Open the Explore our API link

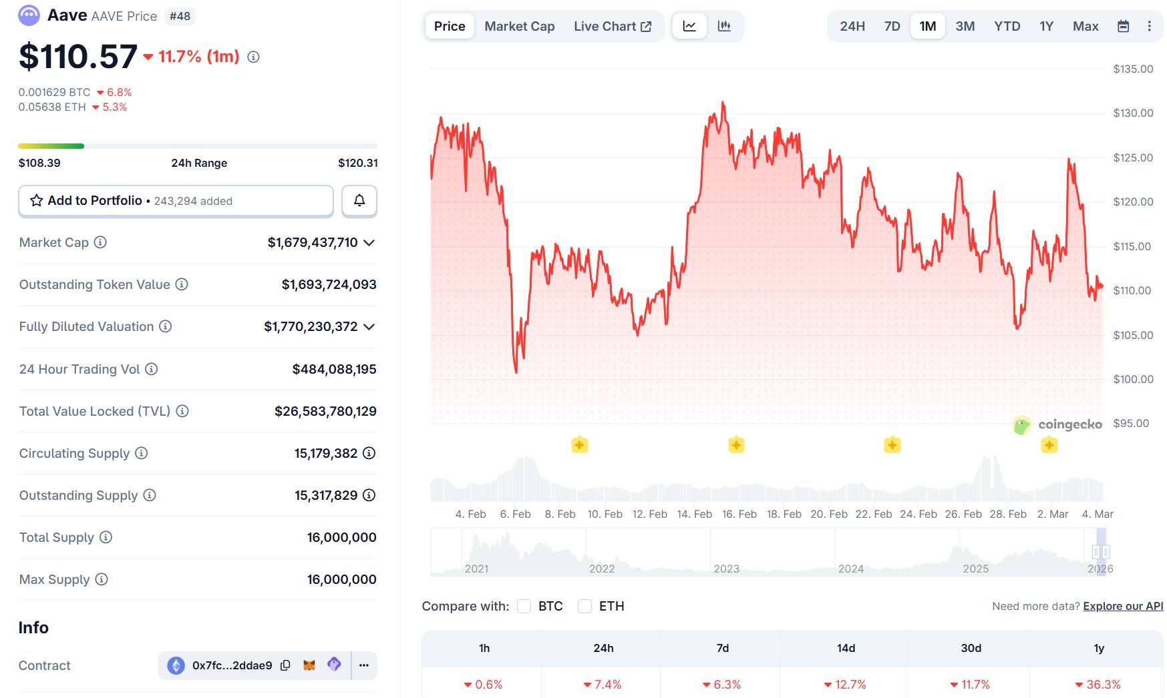coord(1122,606)
